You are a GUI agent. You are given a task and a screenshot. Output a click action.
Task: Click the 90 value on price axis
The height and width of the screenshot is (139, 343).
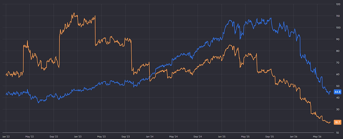pyautogui.click(x=338, y=39)
